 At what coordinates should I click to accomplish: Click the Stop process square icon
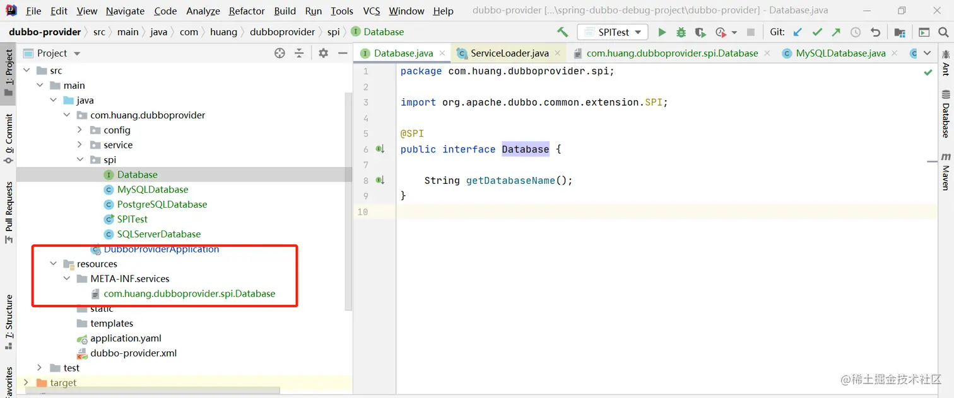[751, 32]
